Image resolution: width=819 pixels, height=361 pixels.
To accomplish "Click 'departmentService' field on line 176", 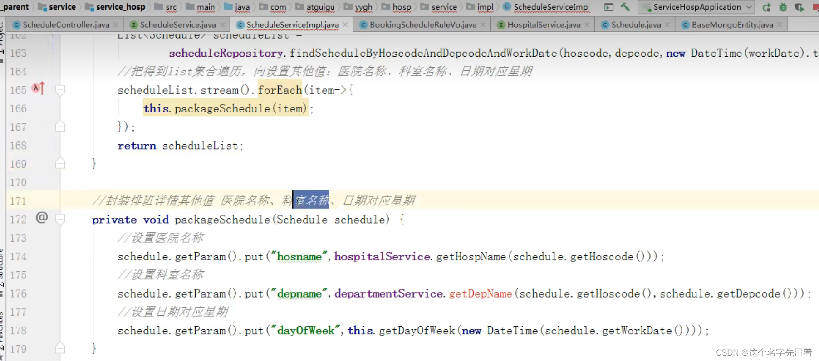I will pos(388,293).
